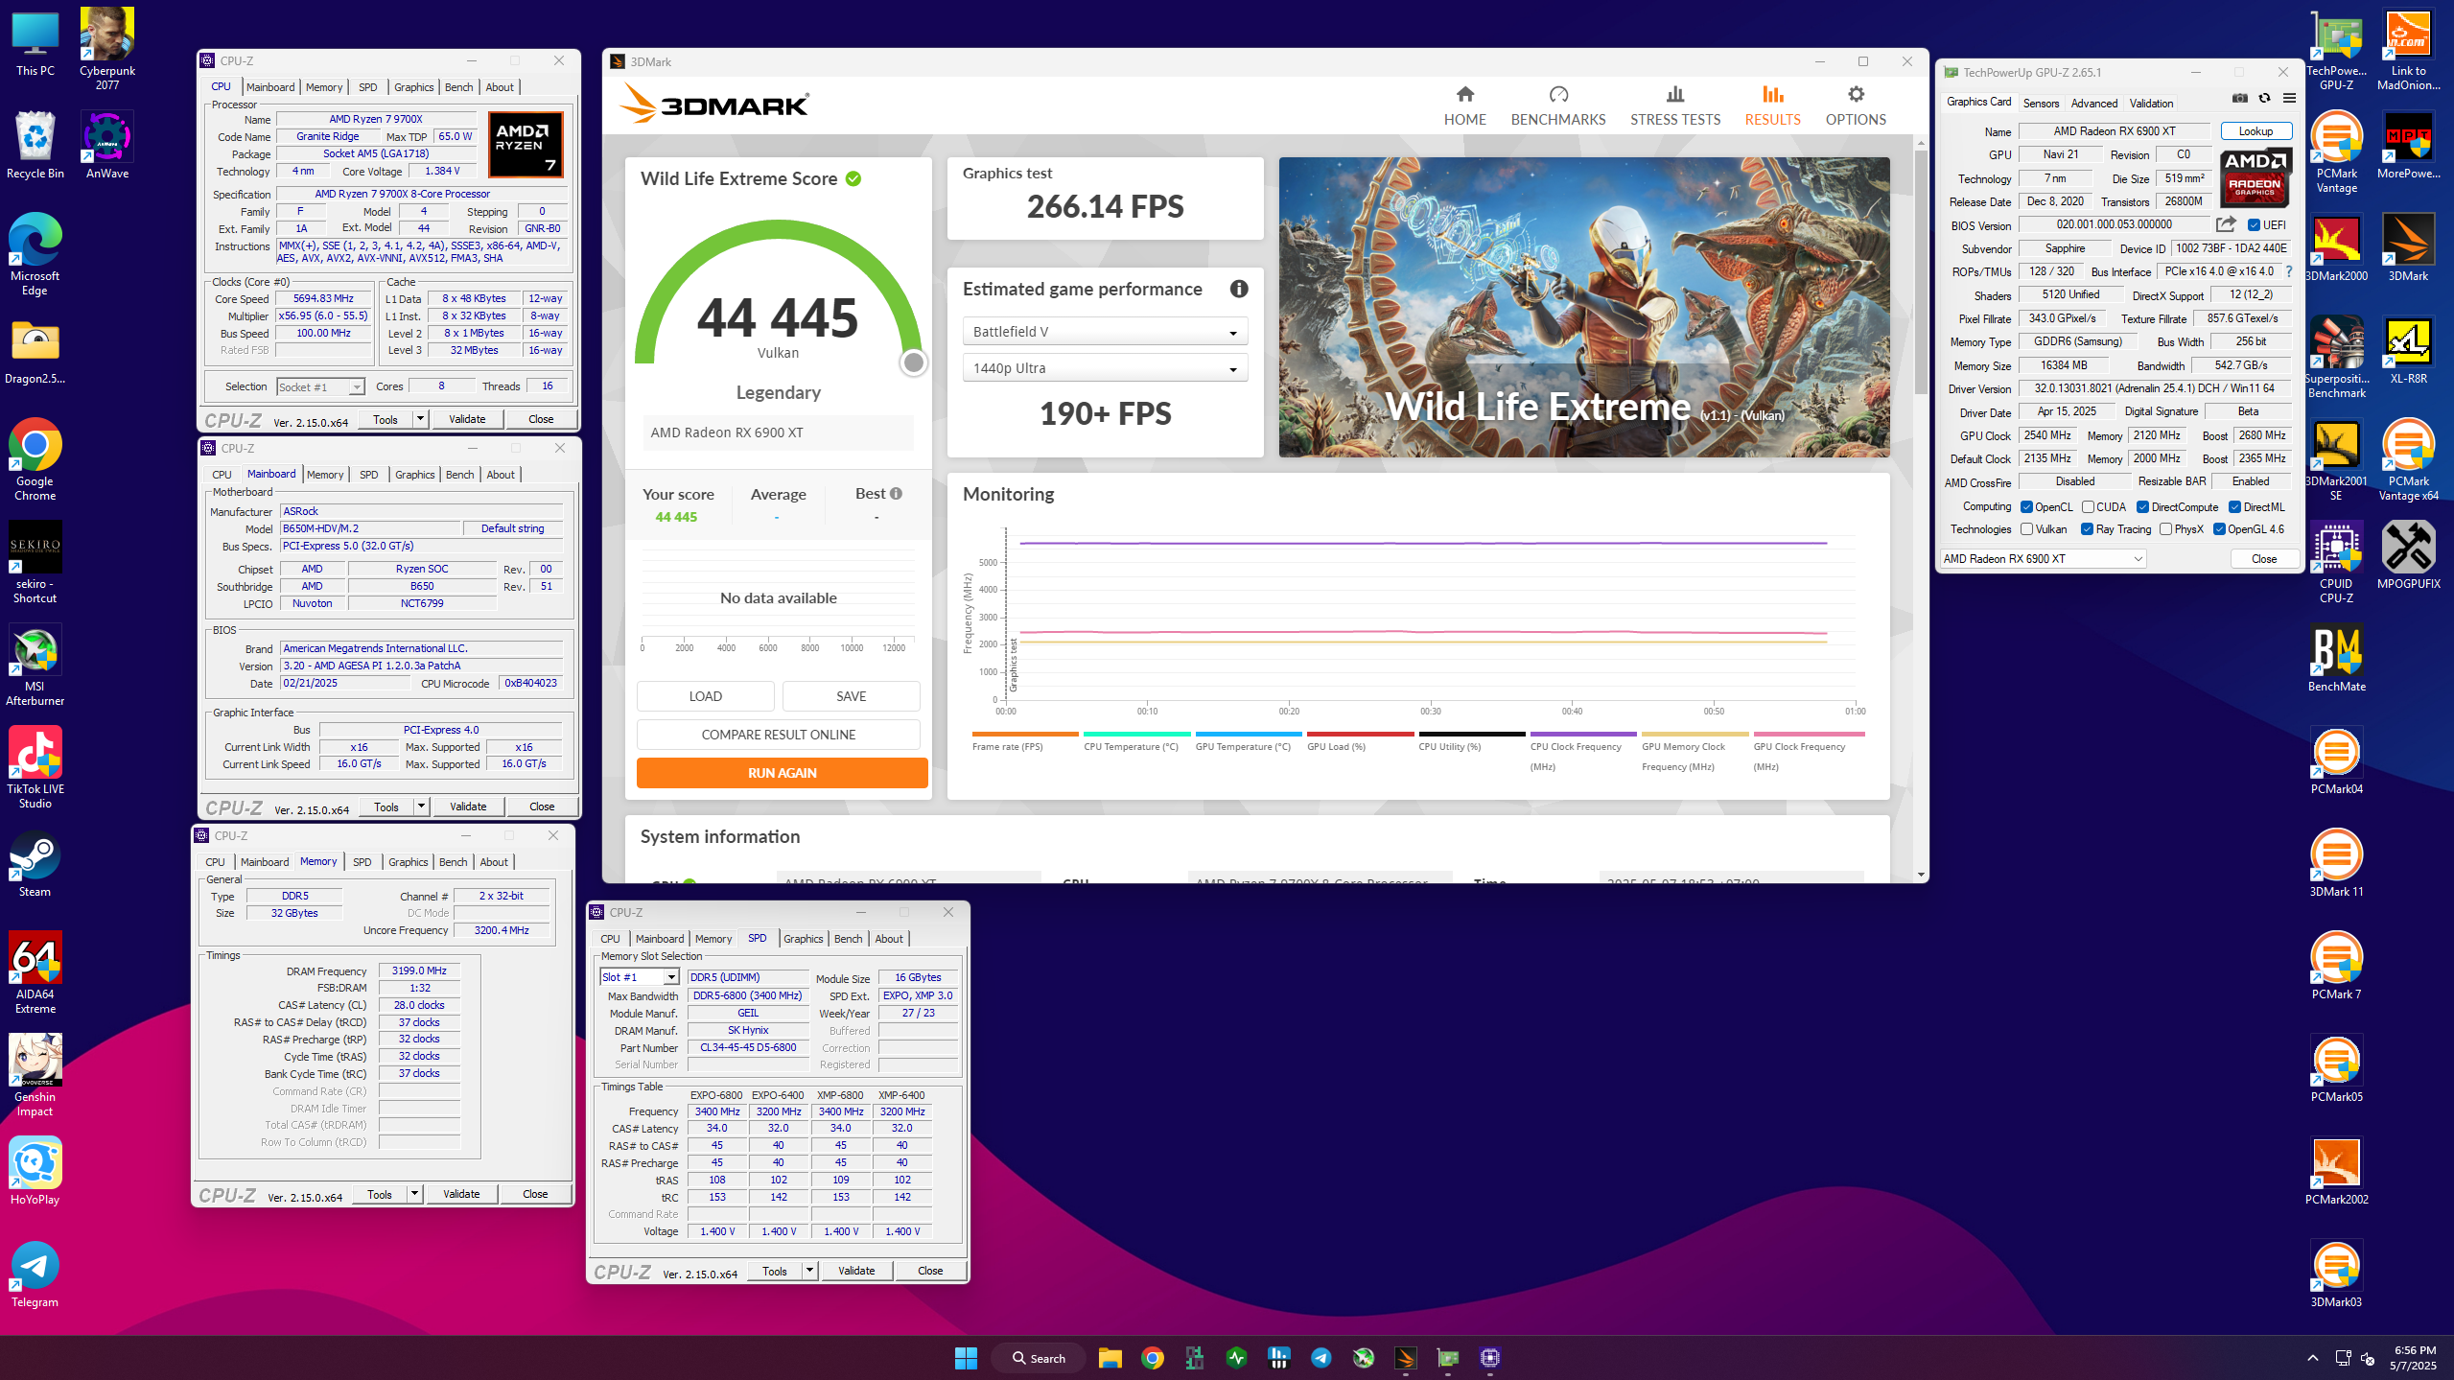The image size is (2454, 1380).
Task: Toggle DirectML checkbox in GPU-Z
Action: pyautogui.click(x=2234, y=507)
